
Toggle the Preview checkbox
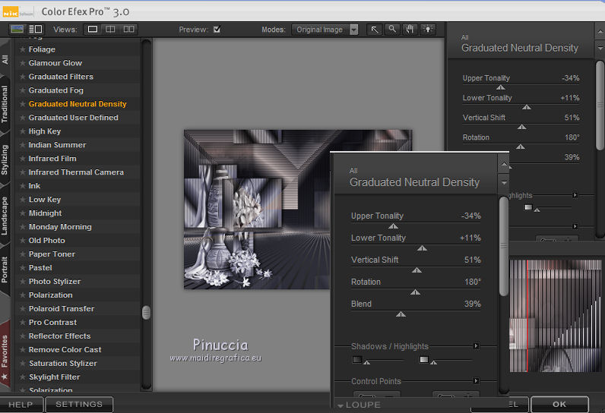pyautogui.click(x=217, y=30)
